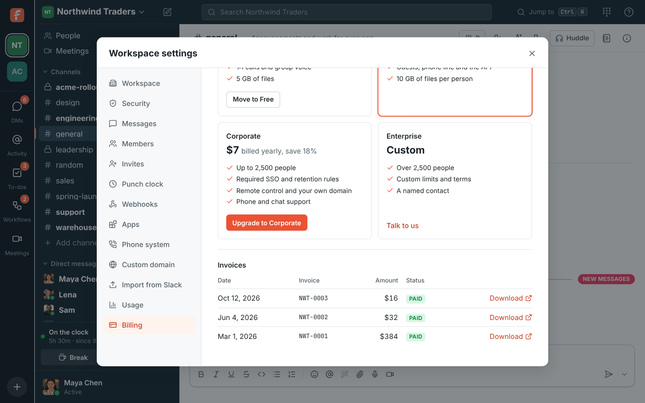Open Meetings in the left rail
645x403 pixels.
click(17, 244)
